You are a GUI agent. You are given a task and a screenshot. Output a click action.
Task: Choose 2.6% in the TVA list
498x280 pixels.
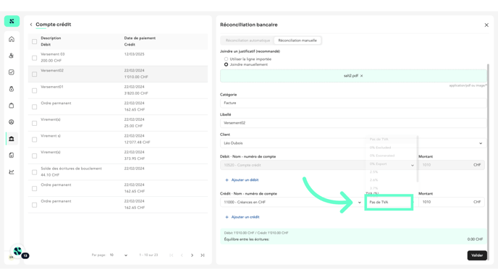(x=391, y=180)
